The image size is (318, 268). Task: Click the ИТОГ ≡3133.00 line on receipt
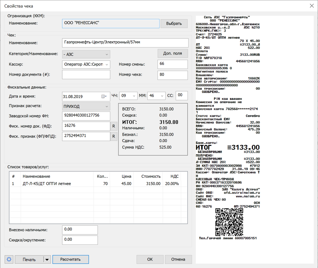(x=228, y=147)
